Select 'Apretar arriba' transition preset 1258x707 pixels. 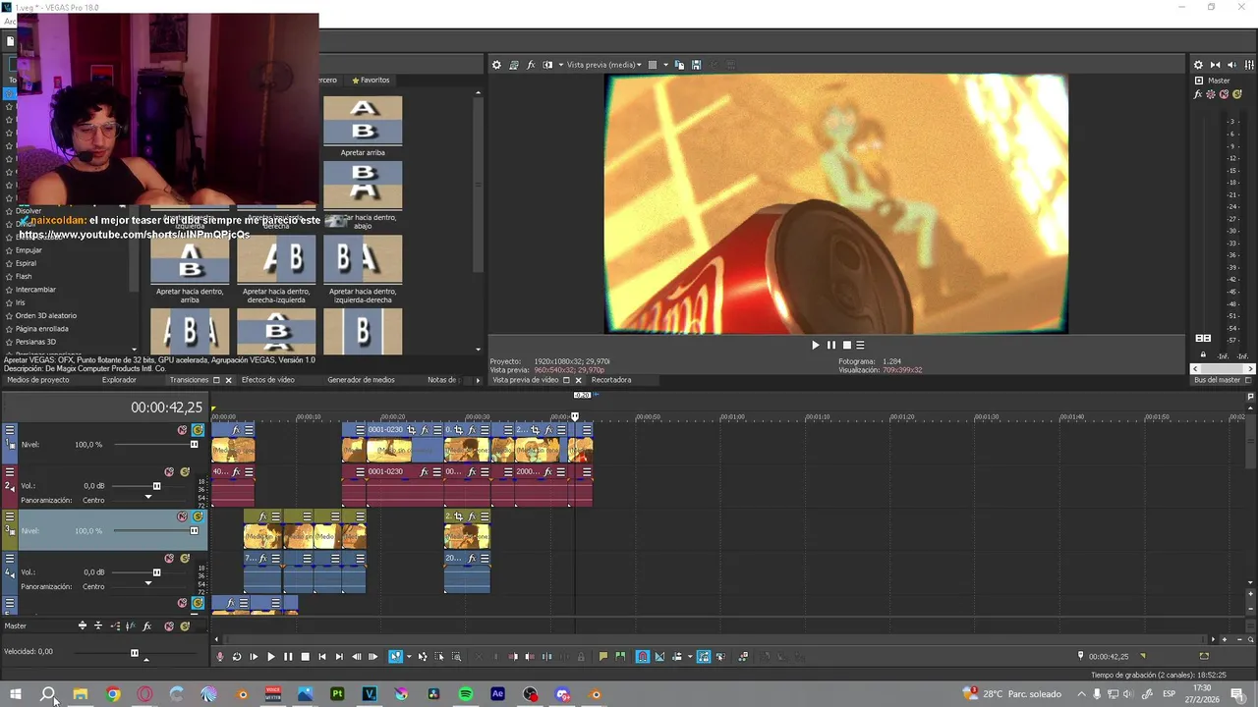(363, 127)
